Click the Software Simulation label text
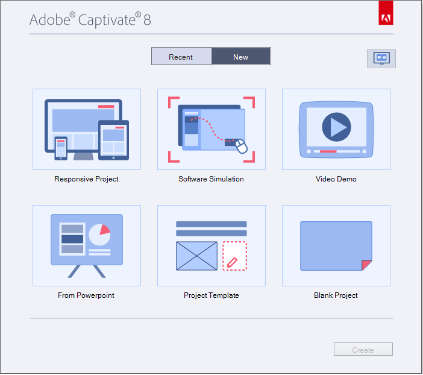The height and width of the screenshot is (375, 423). pyautogui.click(x=211, y=179)
